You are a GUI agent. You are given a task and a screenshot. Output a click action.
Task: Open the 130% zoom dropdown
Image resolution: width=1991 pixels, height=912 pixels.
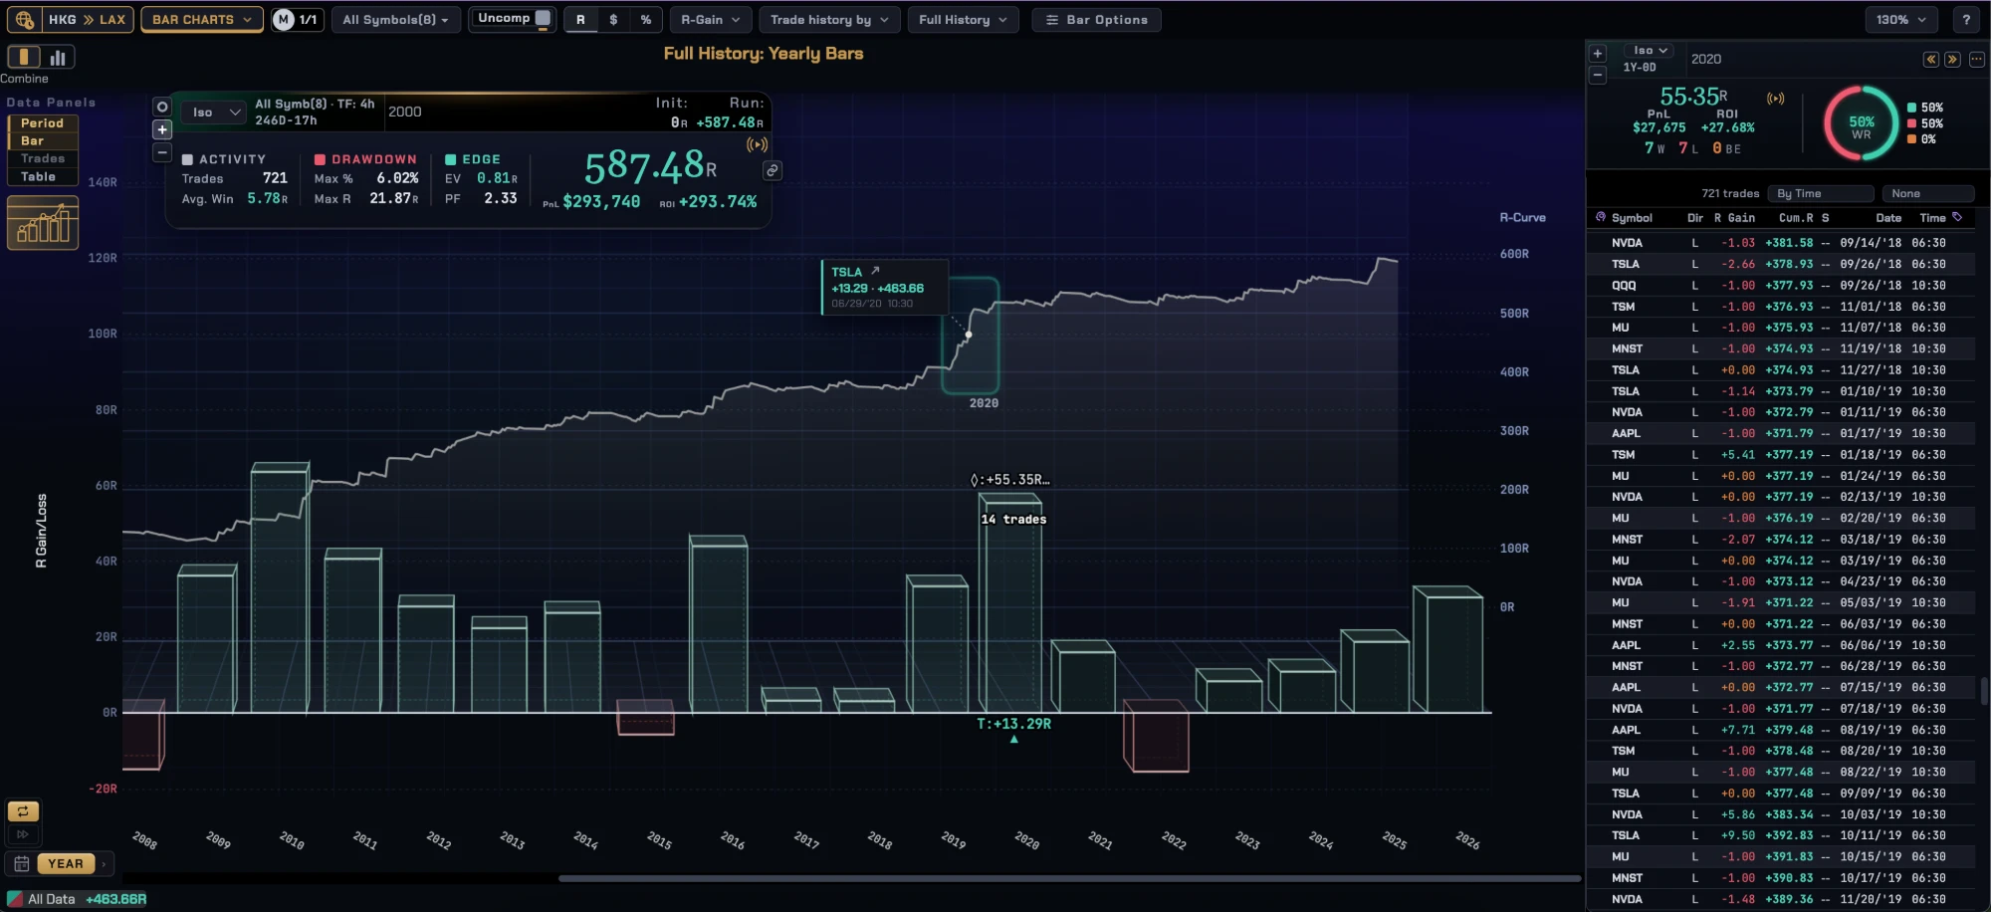(x=1901, y=20)
